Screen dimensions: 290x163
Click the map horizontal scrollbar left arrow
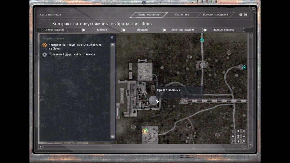click(40, 147)
